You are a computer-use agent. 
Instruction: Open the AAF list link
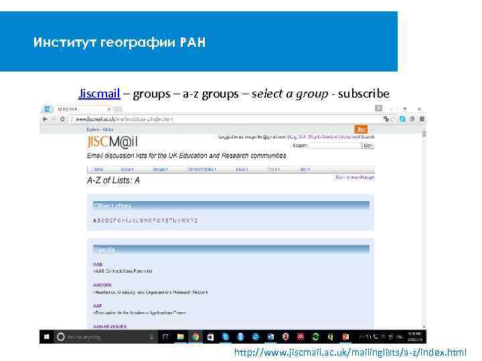pos(97,306)
